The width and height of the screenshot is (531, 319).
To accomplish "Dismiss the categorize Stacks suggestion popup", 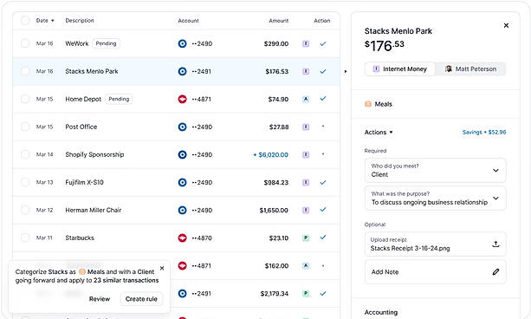I will tap(162, 269).
